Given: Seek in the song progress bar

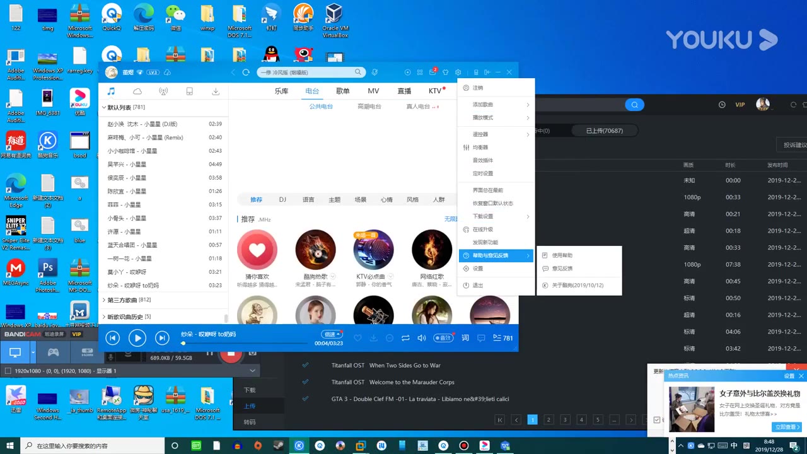Looking at the screenshot, I should click(245, 344).
